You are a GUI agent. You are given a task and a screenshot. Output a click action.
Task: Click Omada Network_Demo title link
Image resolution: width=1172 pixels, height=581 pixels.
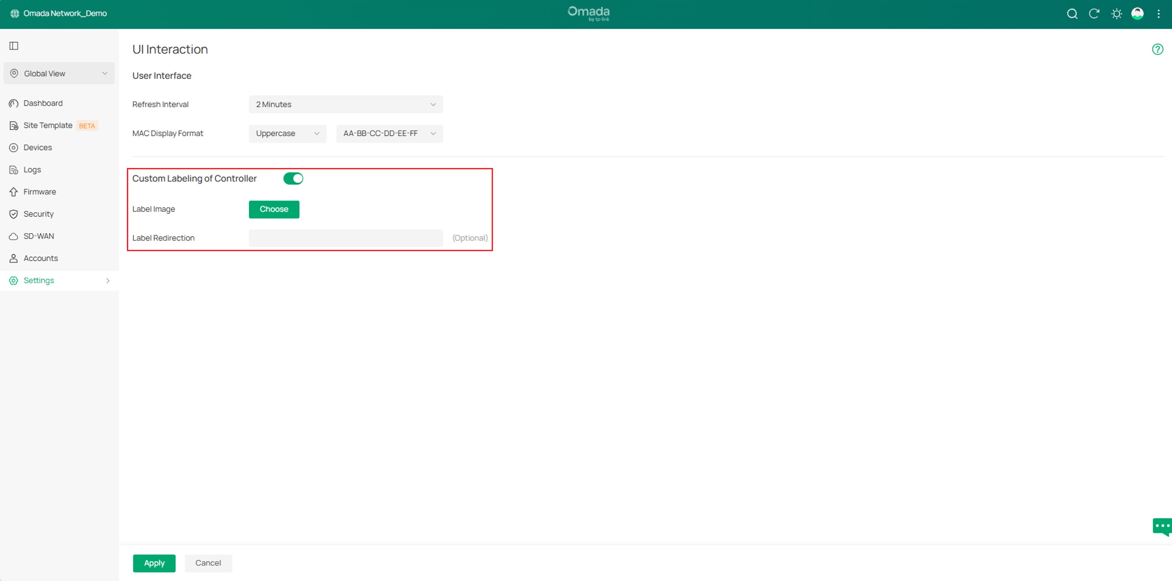(x=65, y=14)
